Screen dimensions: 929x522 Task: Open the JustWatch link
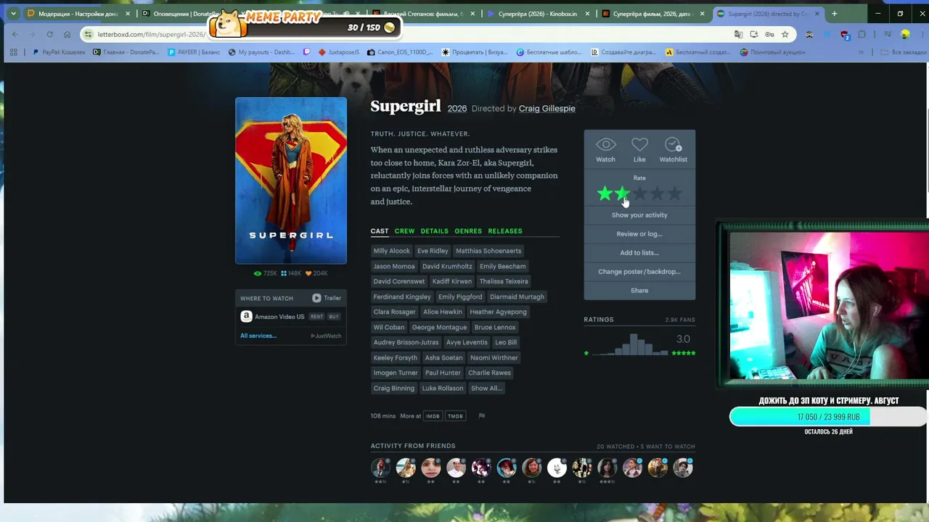(327, 336)
